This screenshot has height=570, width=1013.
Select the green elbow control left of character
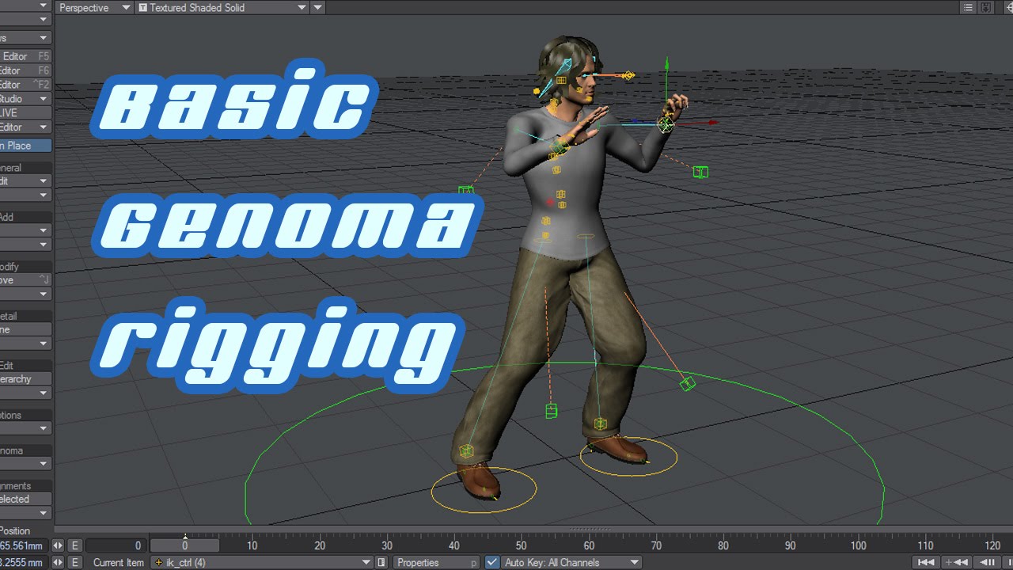(x=465, y=190)
